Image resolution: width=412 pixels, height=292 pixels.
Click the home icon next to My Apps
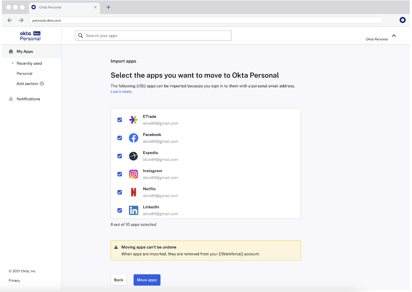[x=11, y=51]
